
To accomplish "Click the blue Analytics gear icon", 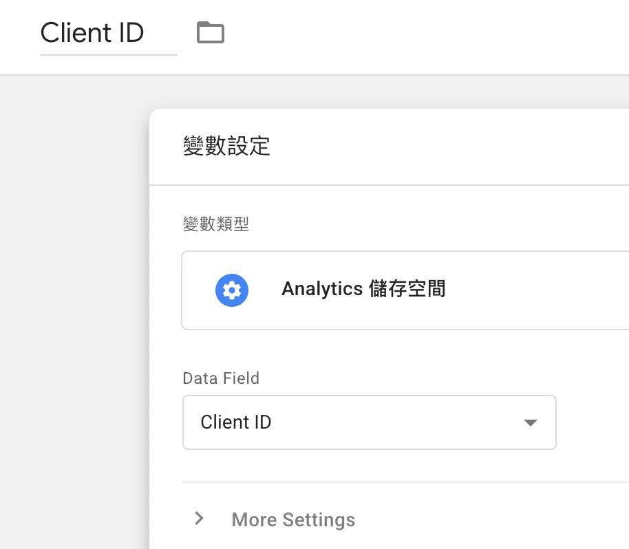I will tap(232, 290).
